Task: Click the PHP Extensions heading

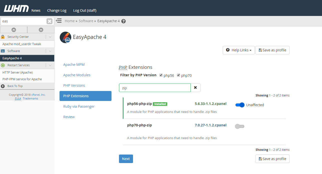Action: point(135,67)
